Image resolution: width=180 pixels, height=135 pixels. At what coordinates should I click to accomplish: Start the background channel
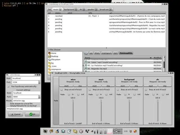(x=123, y=86)
